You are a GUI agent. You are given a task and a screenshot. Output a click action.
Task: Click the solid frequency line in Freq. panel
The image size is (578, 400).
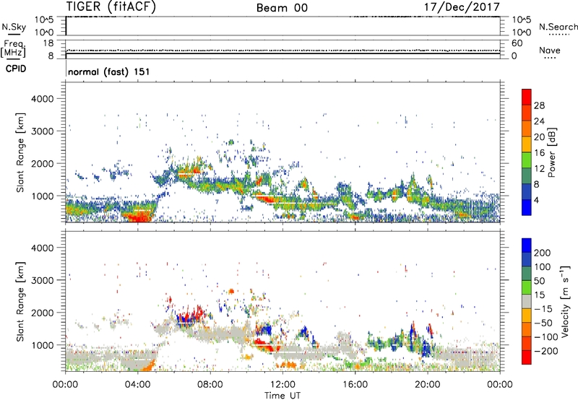click(x=282, y=53)
